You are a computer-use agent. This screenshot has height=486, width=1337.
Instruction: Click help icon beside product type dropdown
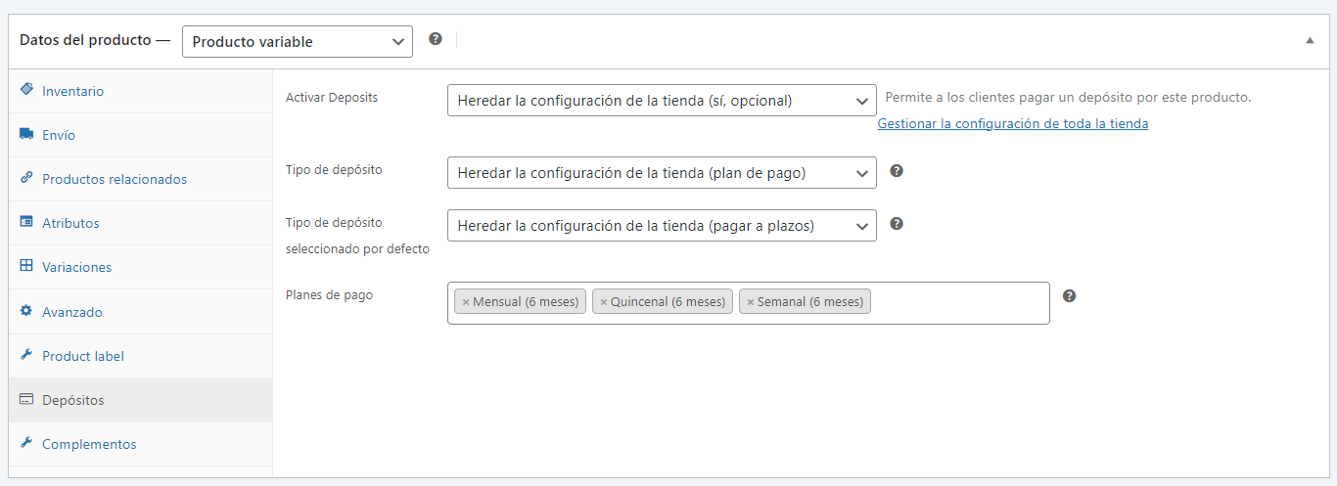[x=436, y=39]
